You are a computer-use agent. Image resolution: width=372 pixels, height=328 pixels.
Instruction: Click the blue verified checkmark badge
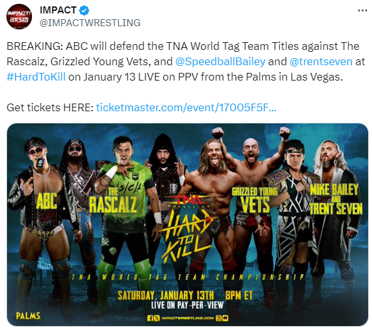pyautogui.click(x=84, y=10)
